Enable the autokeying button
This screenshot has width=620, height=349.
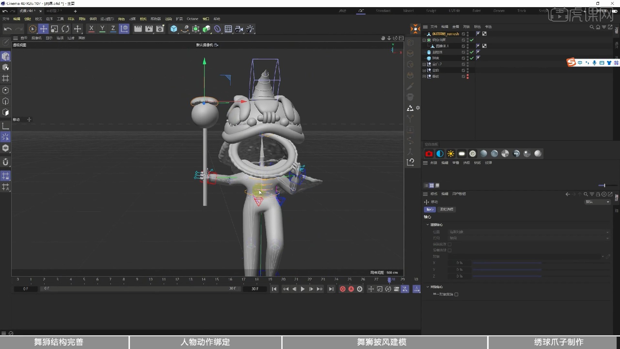[x=351, y=289]
